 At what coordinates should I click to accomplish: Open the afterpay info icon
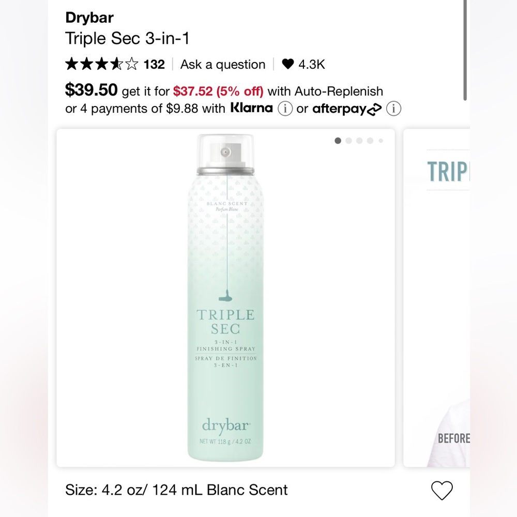[x=394, y=109]
